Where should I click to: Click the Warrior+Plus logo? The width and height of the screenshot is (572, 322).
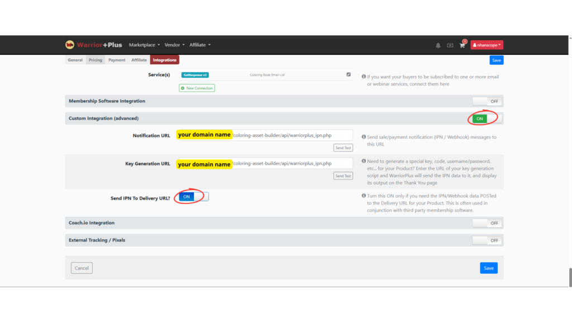point(93,45)
